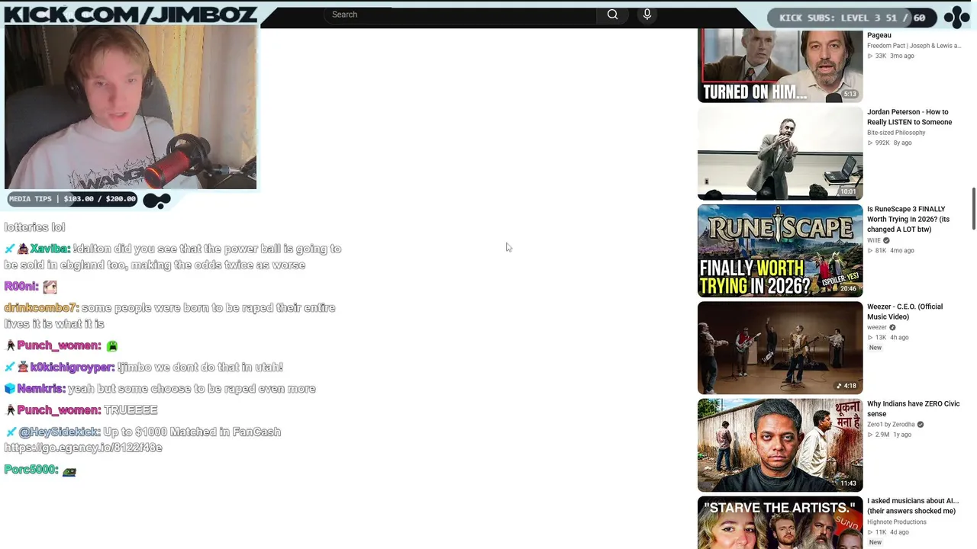Click the '20:46' duration on RuneScape thumbnail

tap(848, 289)
